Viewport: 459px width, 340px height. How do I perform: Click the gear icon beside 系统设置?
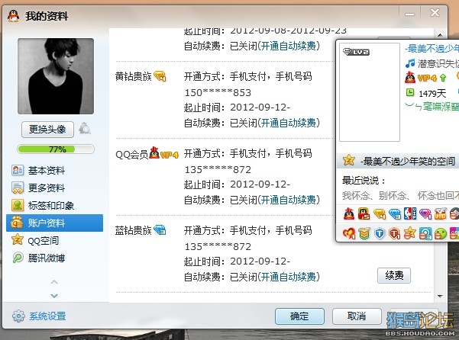(x=18, y=316)
